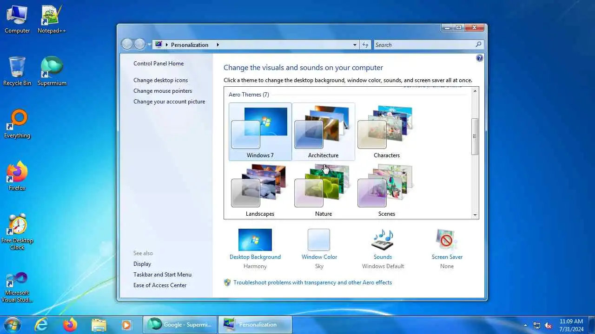This screenshot has width=595, height=334.
Task: Go to Control Panel Home
Action: [x=159, y=64]
